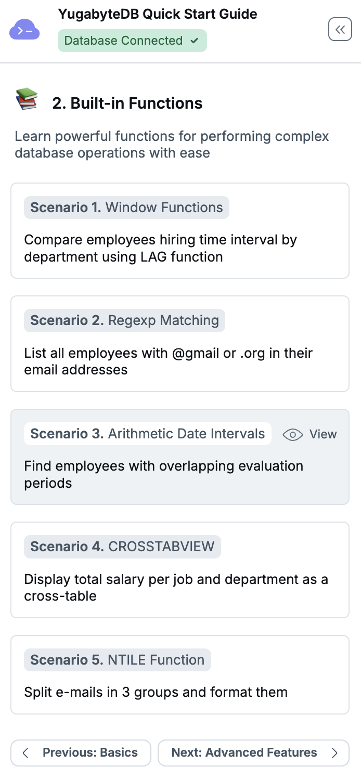Screen dimensions: 361x779
Task: Select the Scenario 2 Regexp Matching label
Action: point(124,320)
